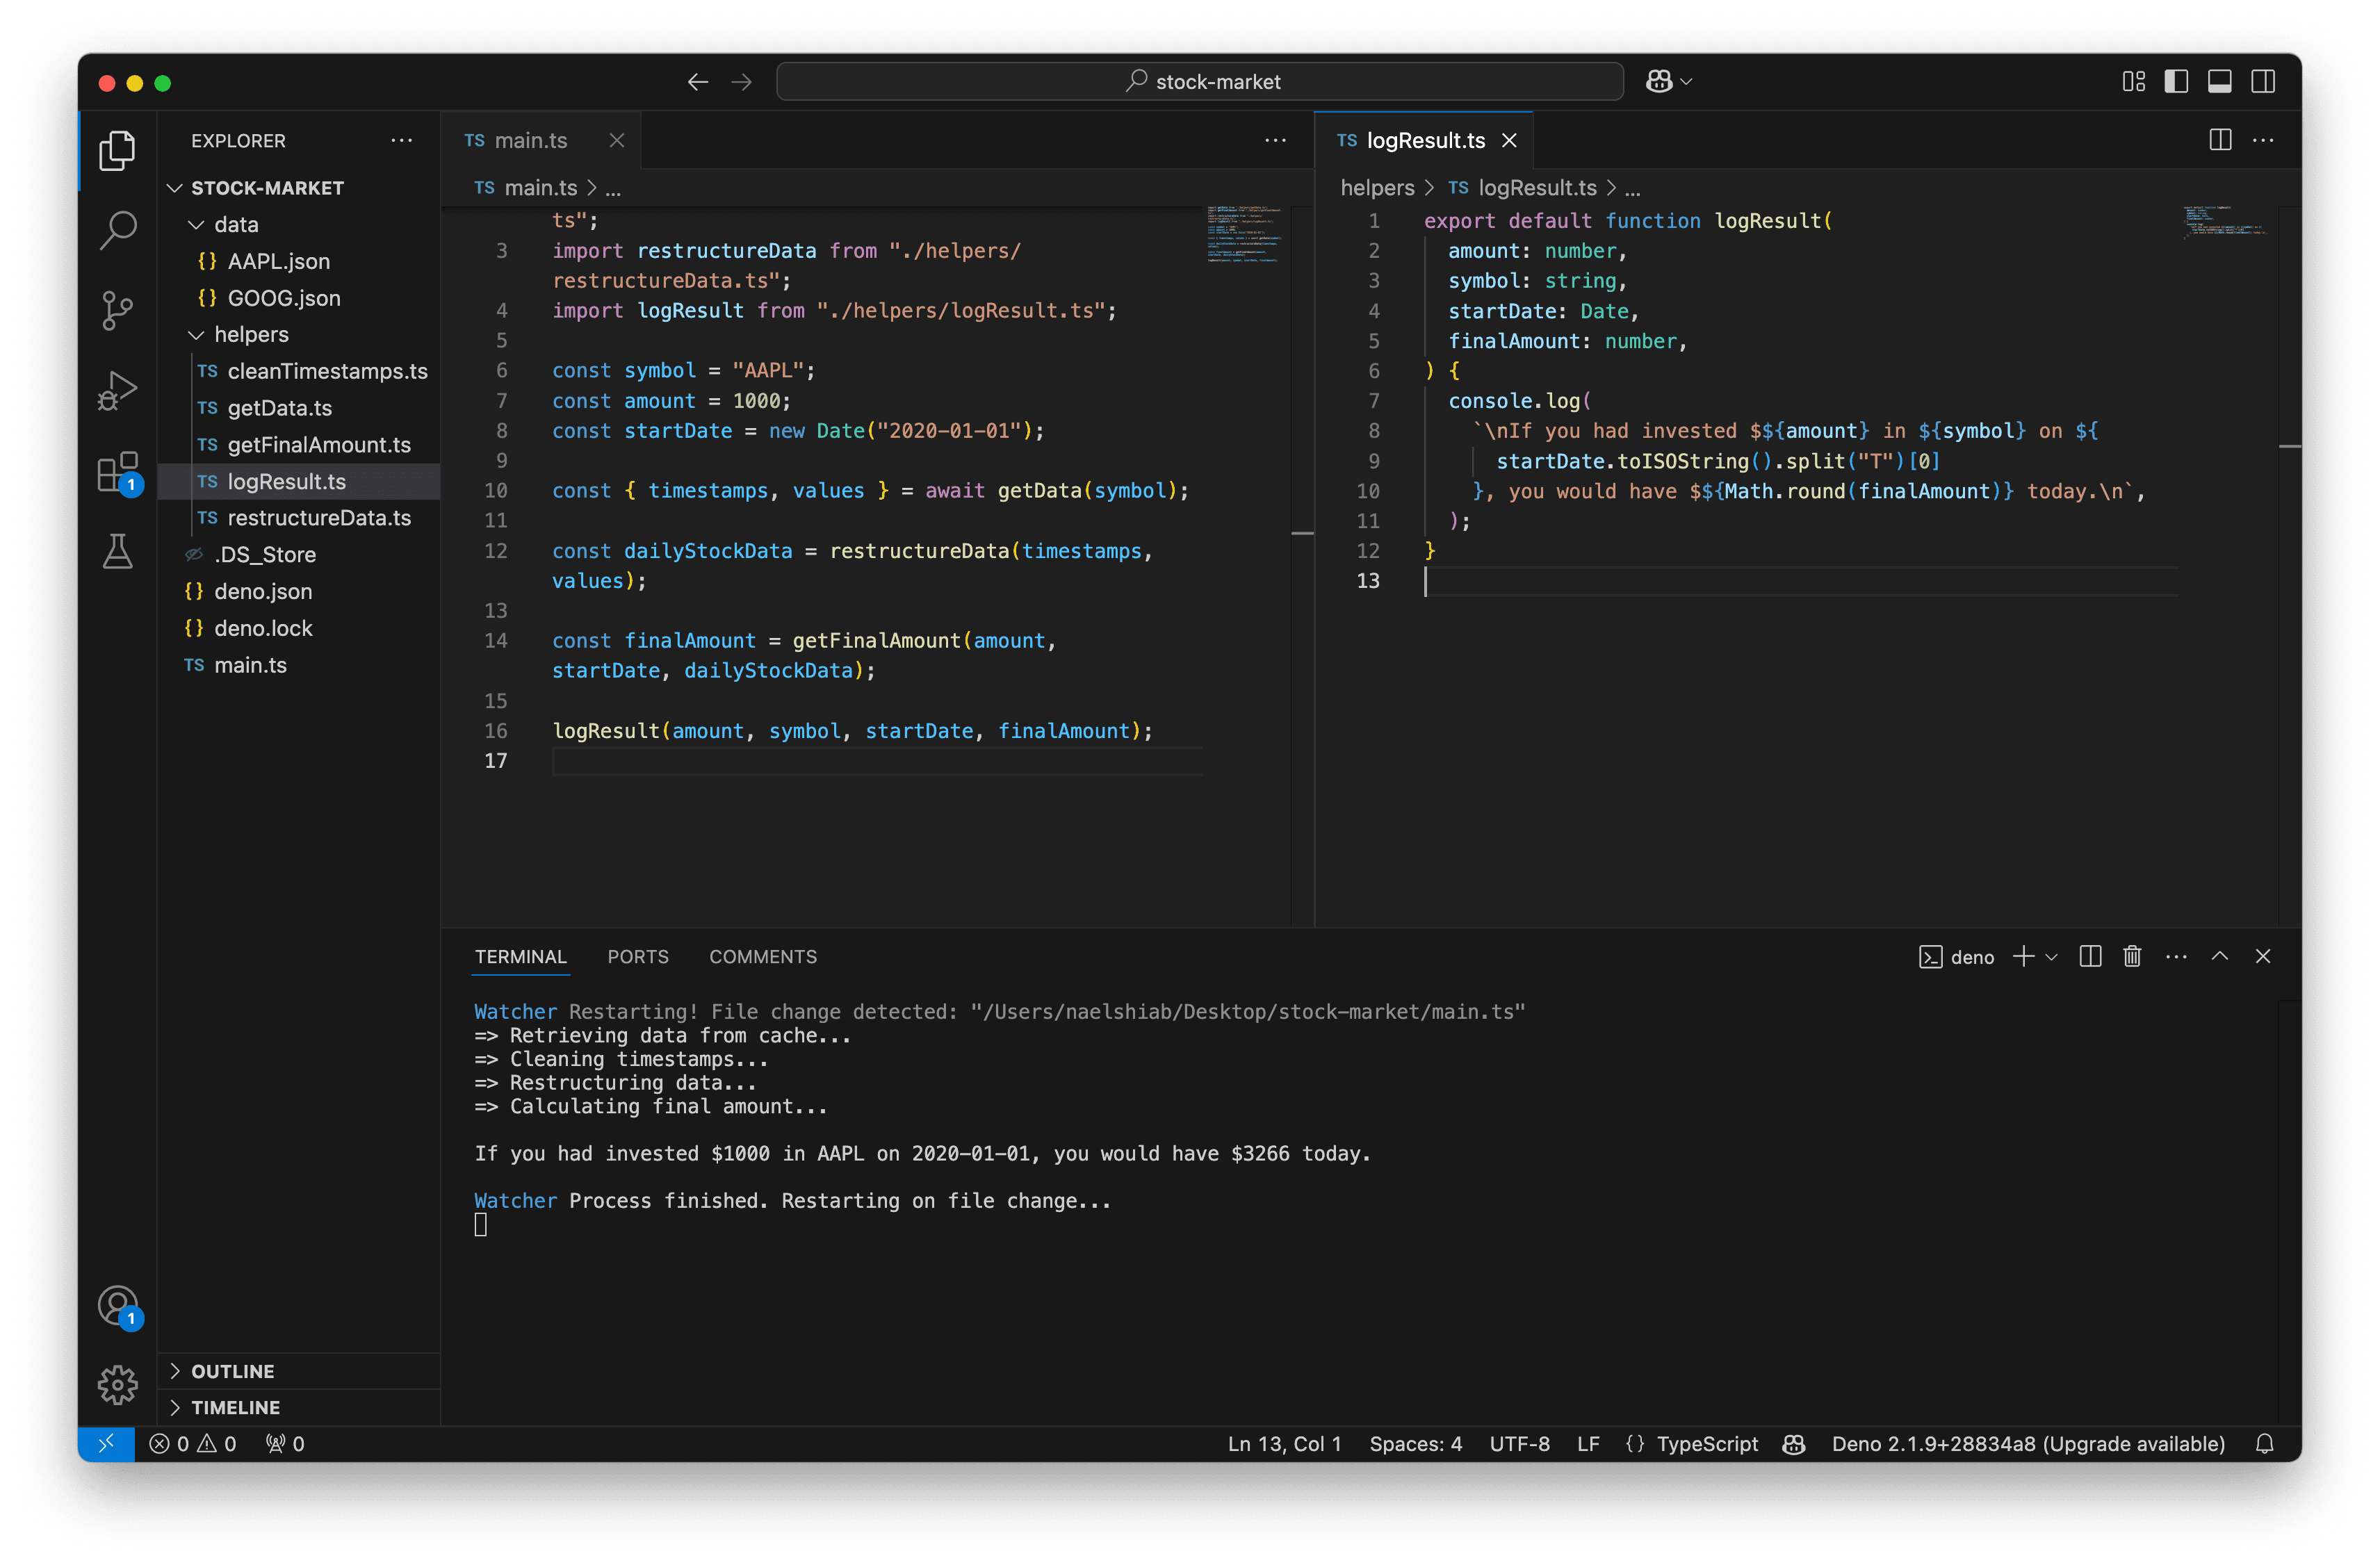This screenshot has height=1565, width=2380.
Task: Collapse the data folder
Action: [299, 225]
